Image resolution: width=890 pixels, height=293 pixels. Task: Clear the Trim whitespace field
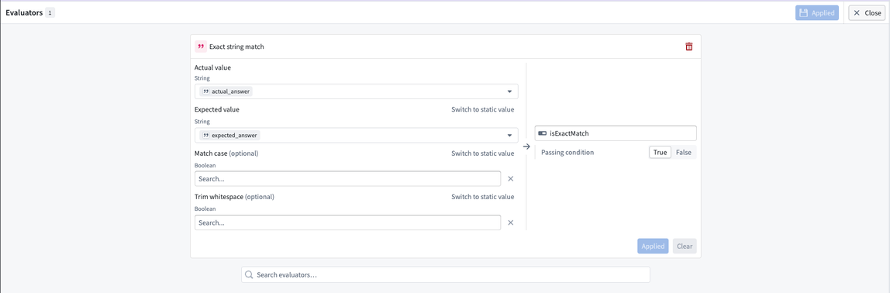510,222
